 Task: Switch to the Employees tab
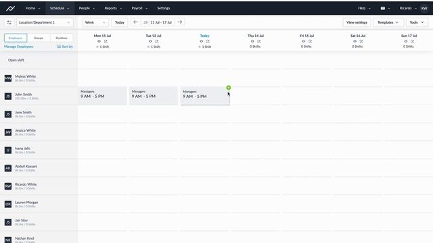(x=16, y=38)
